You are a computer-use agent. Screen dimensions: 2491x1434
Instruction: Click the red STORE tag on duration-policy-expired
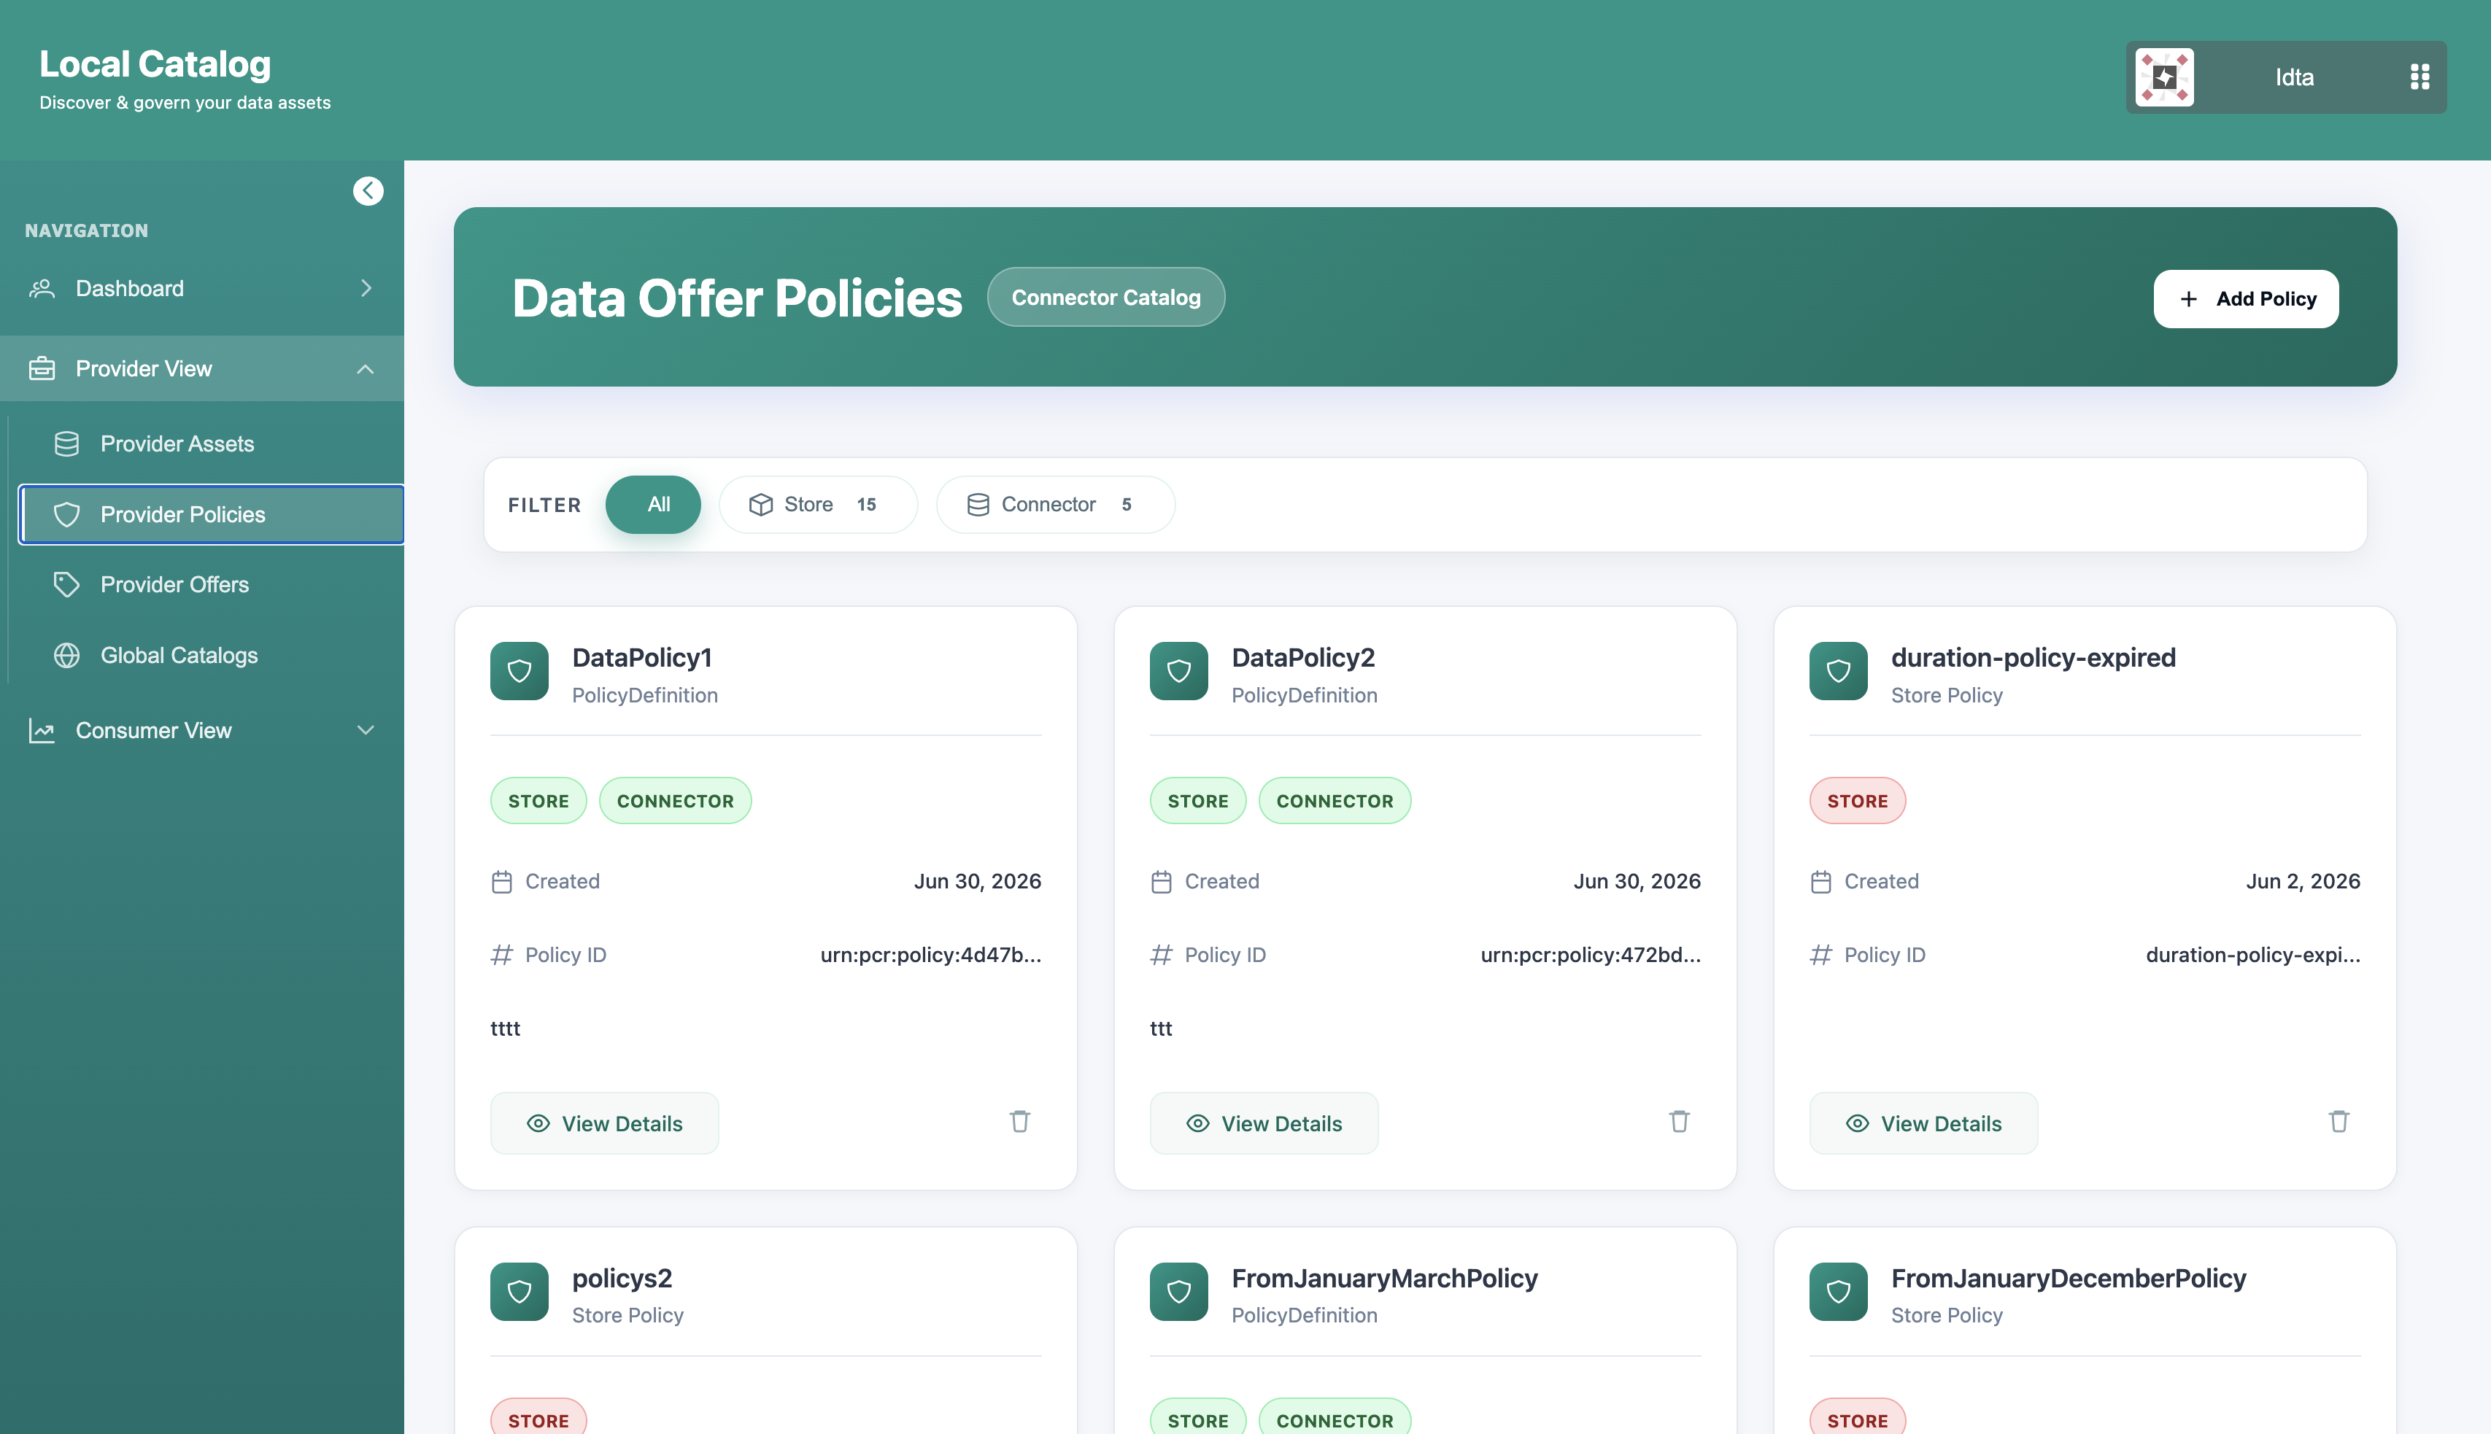(x=1858, y=802)
